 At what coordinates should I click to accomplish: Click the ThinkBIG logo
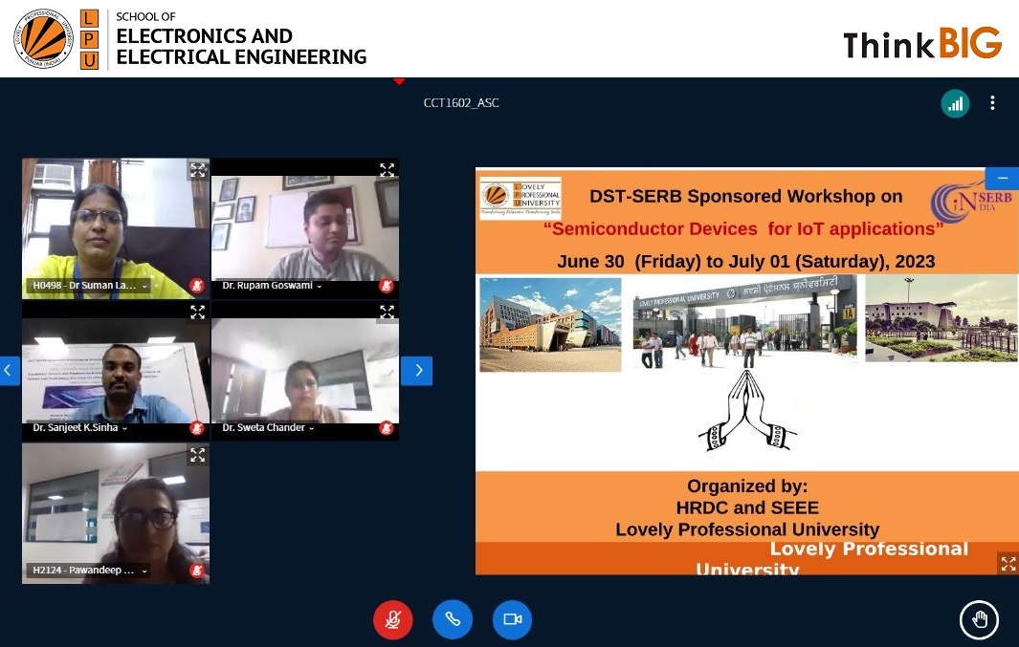922,43
